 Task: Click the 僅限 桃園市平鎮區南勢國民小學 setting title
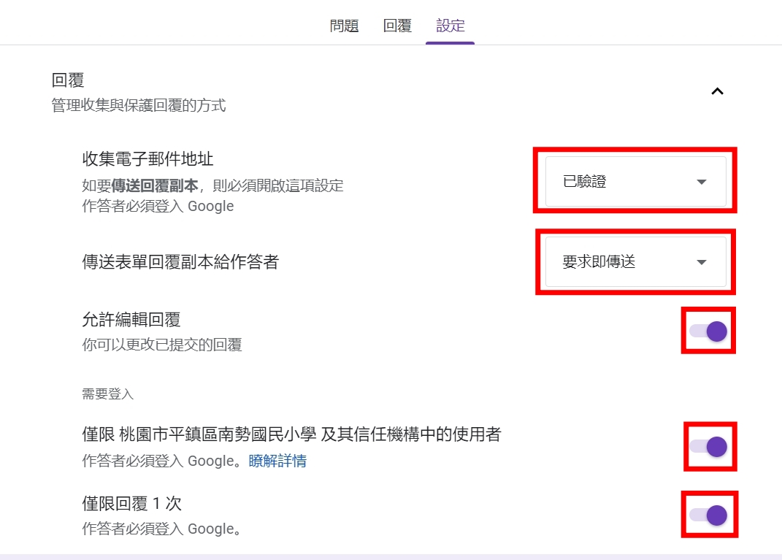tap(291, 435)
